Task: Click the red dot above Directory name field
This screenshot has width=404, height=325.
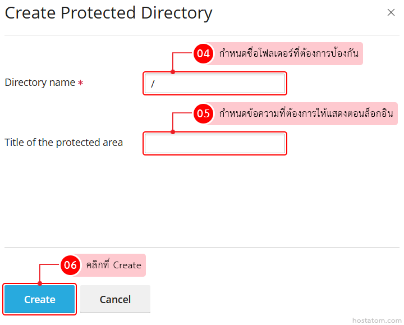Action: [x=173, y=72]
